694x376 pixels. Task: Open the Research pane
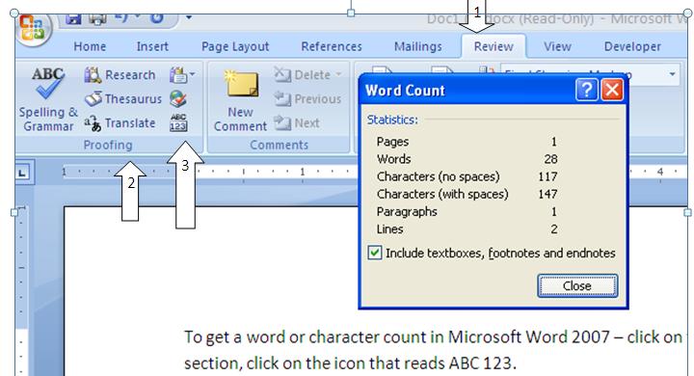(120, 75)
